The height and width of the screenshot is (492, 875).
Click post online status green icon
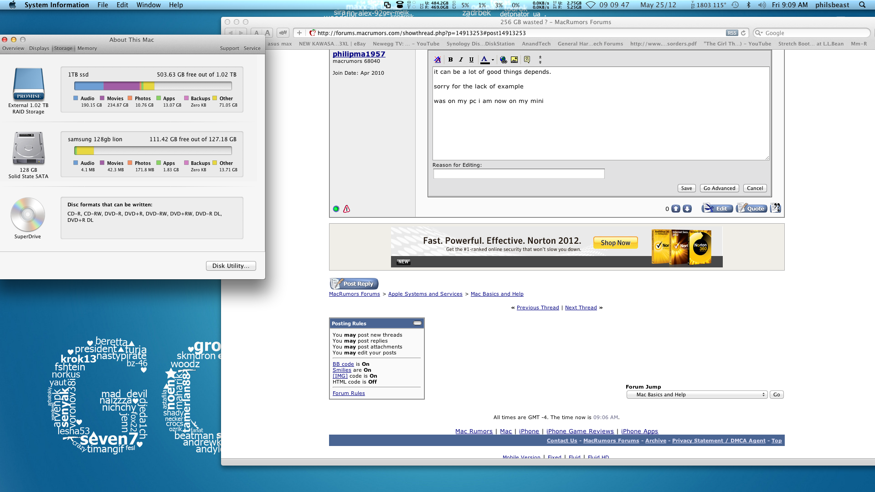click(336, 209)
